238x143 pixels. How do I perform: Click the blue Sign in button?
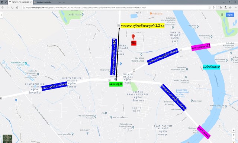[230, 15]
